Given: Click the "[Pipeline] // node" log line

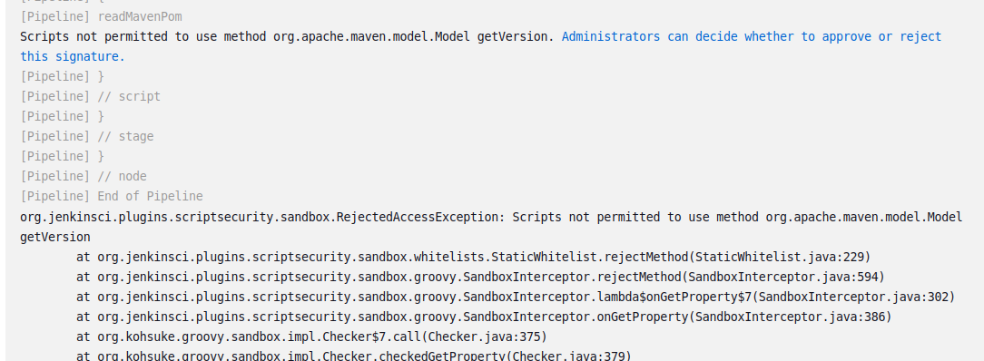Looking at the screenshot, I should pyautogui.click(x=84, y=177).
